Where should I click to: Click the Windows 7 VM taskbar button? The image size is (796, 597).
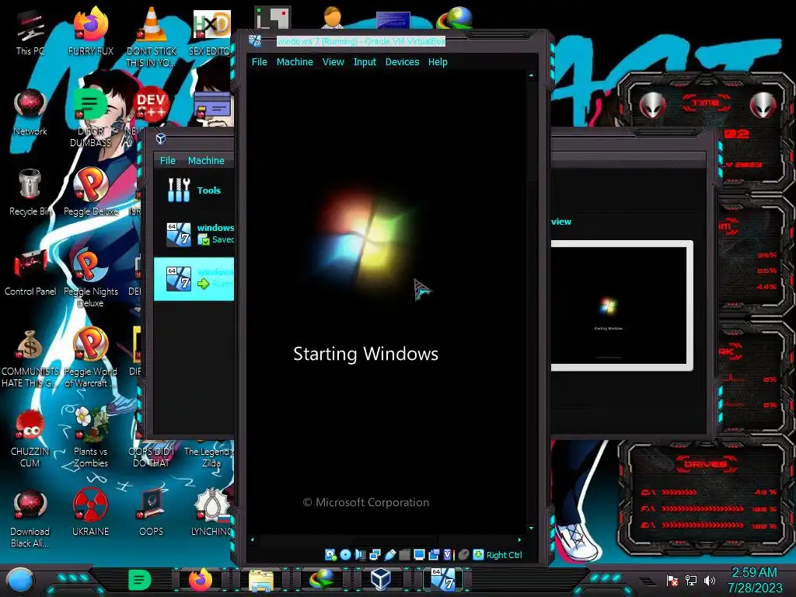pos(442,580)
